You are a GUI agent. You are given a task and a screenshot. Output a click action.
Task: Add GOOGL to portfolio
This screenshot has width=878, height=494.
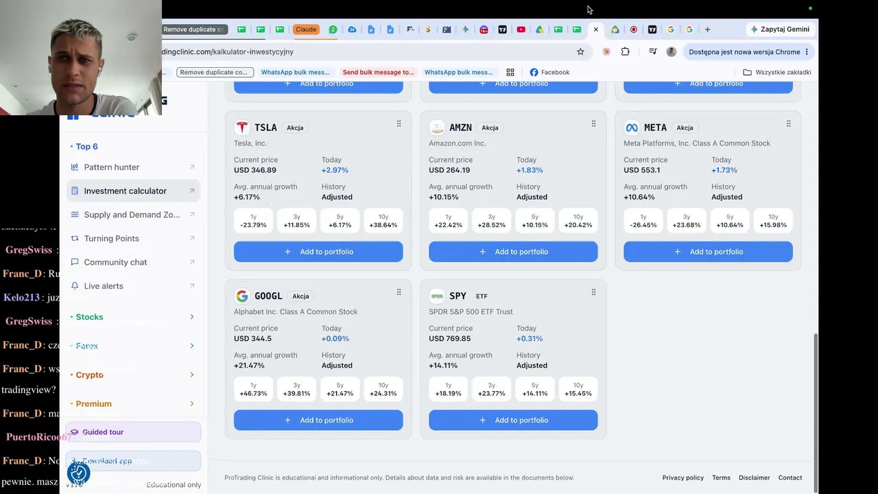click(318, 420)
